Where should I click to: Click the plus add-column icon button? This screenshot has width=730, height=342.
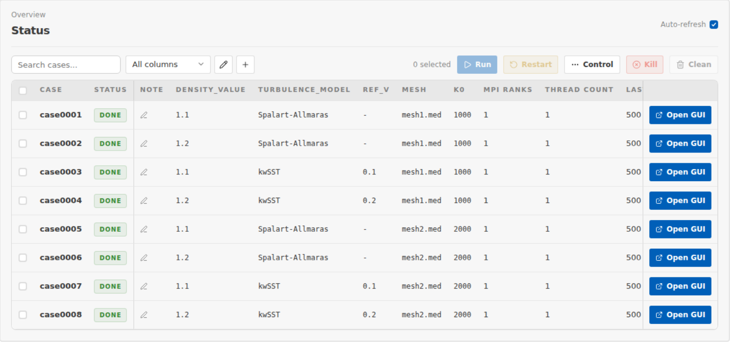point(245,65)
